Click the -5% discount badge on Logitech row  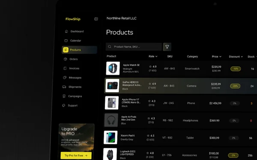(x=233, y=155)
